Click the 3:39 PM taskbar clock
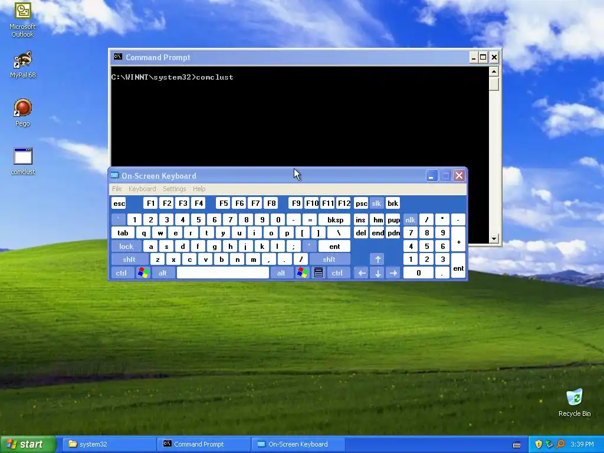Screen dimensions: 604x453 click(x=582, y=444)
